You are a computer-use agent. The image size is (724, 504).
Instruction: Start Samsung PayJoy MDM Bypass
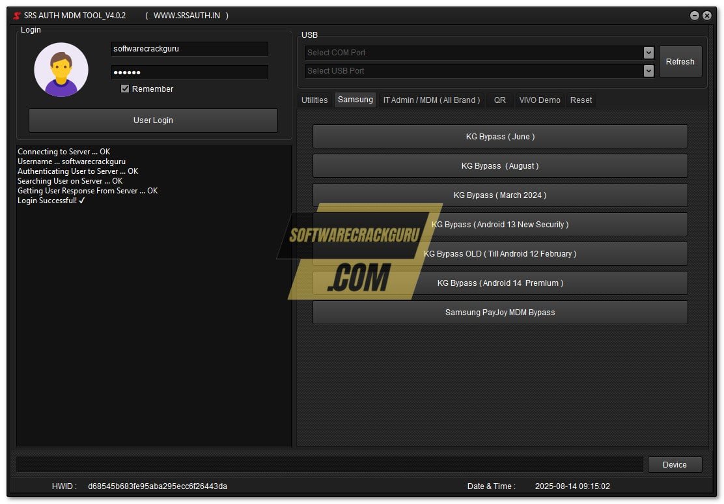point(500,312)
